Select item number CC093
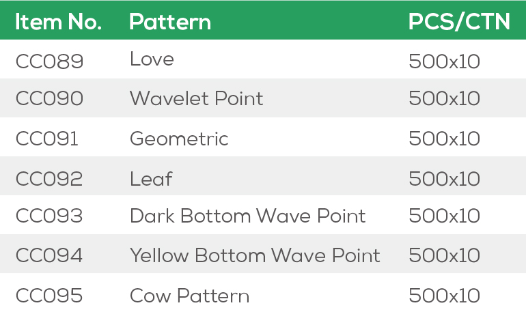This screenshot has width=526, height=312. click(49, 216)
